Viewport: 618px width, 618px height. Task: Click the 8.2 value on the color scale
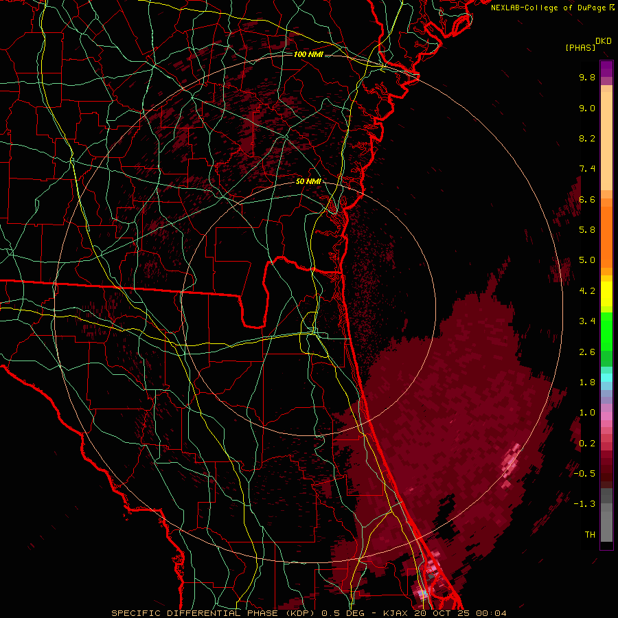click(587, 138)
